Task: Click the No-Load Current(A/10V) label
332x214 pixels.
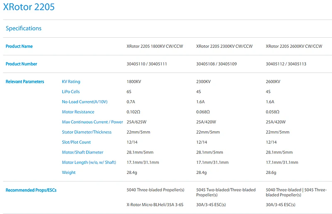Action: [85, 102]
